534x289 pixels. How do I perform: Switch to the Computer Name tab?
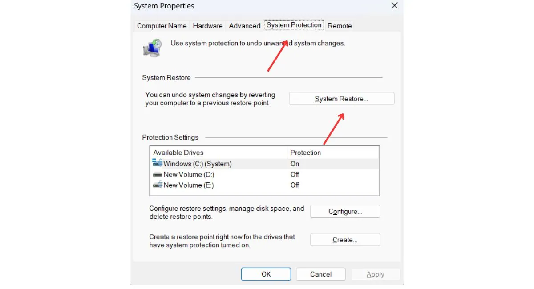162,26
